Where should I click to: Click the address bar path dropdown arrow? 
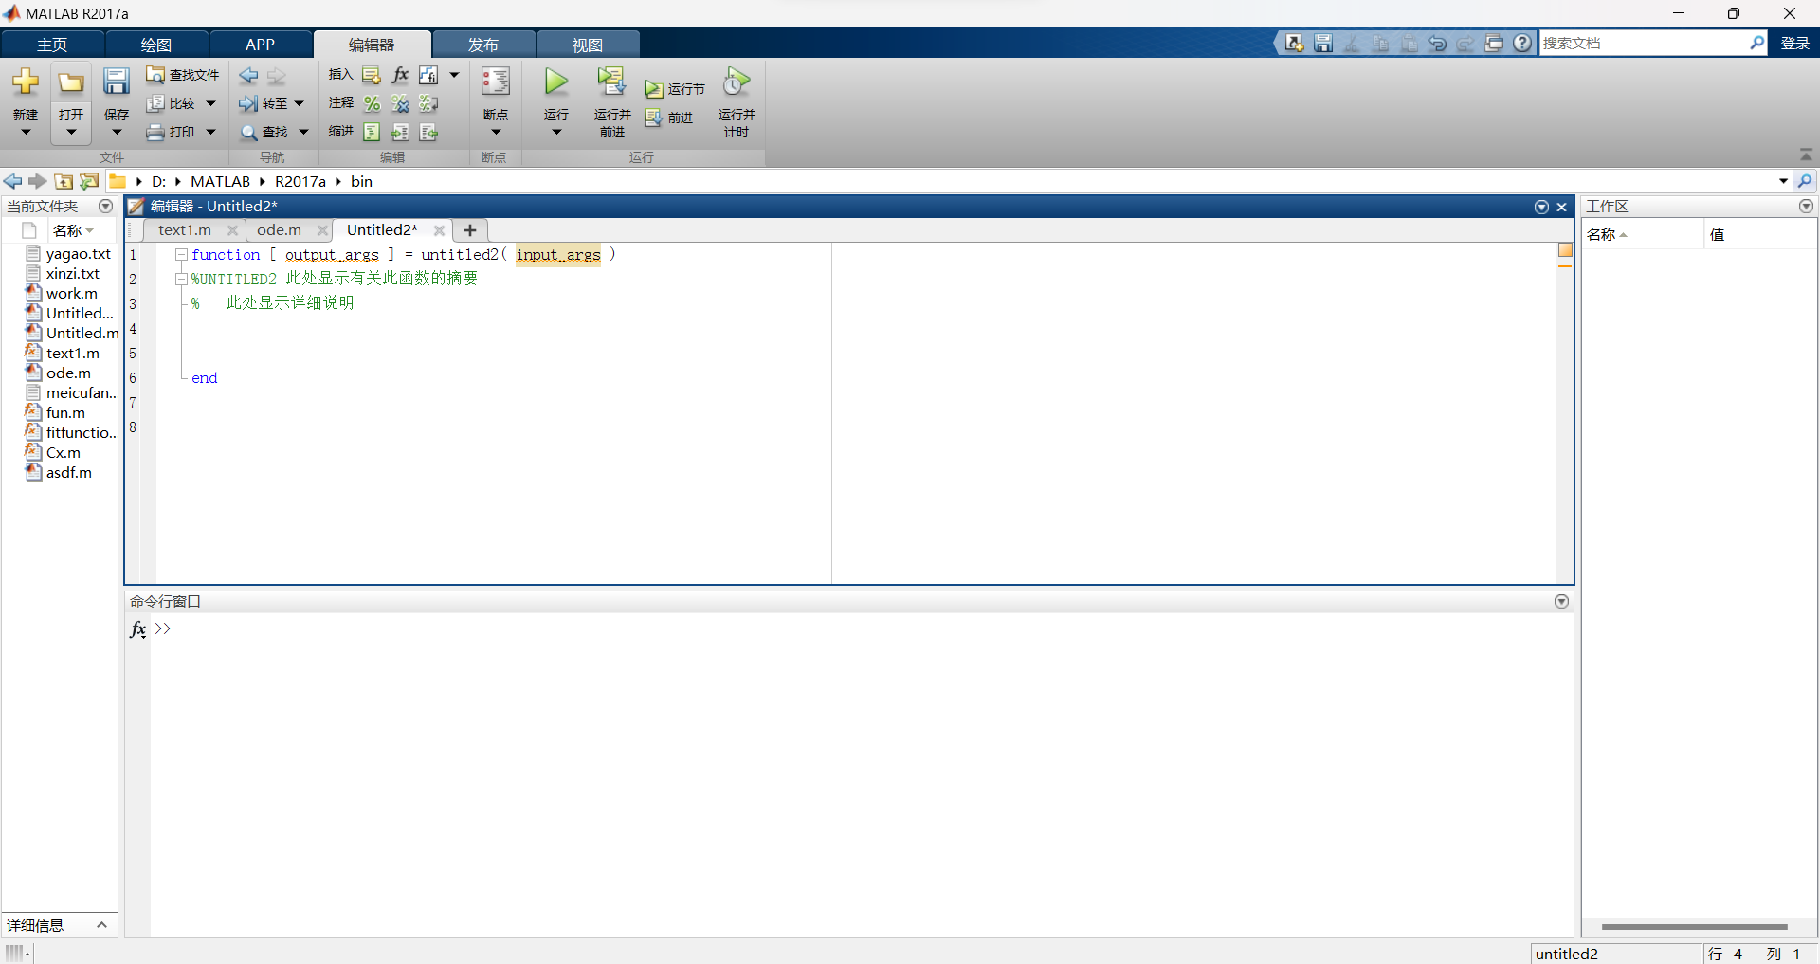[x=1783, y=181]
